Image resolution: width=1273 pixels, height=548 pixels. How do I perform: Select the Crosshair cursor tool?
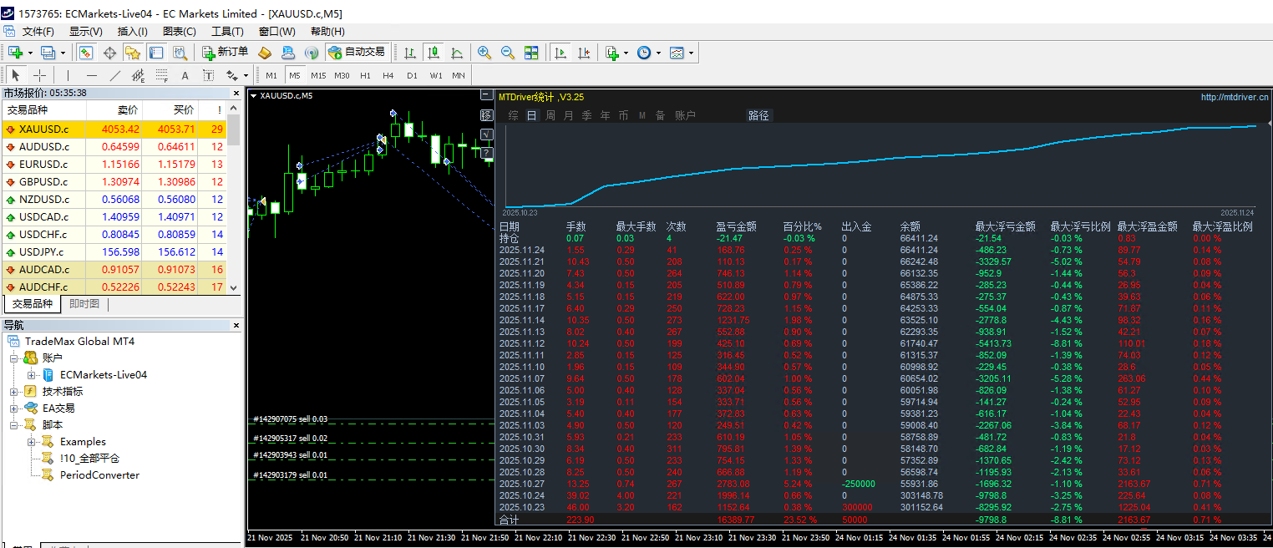pyautogui.click(x=39, y=75)
